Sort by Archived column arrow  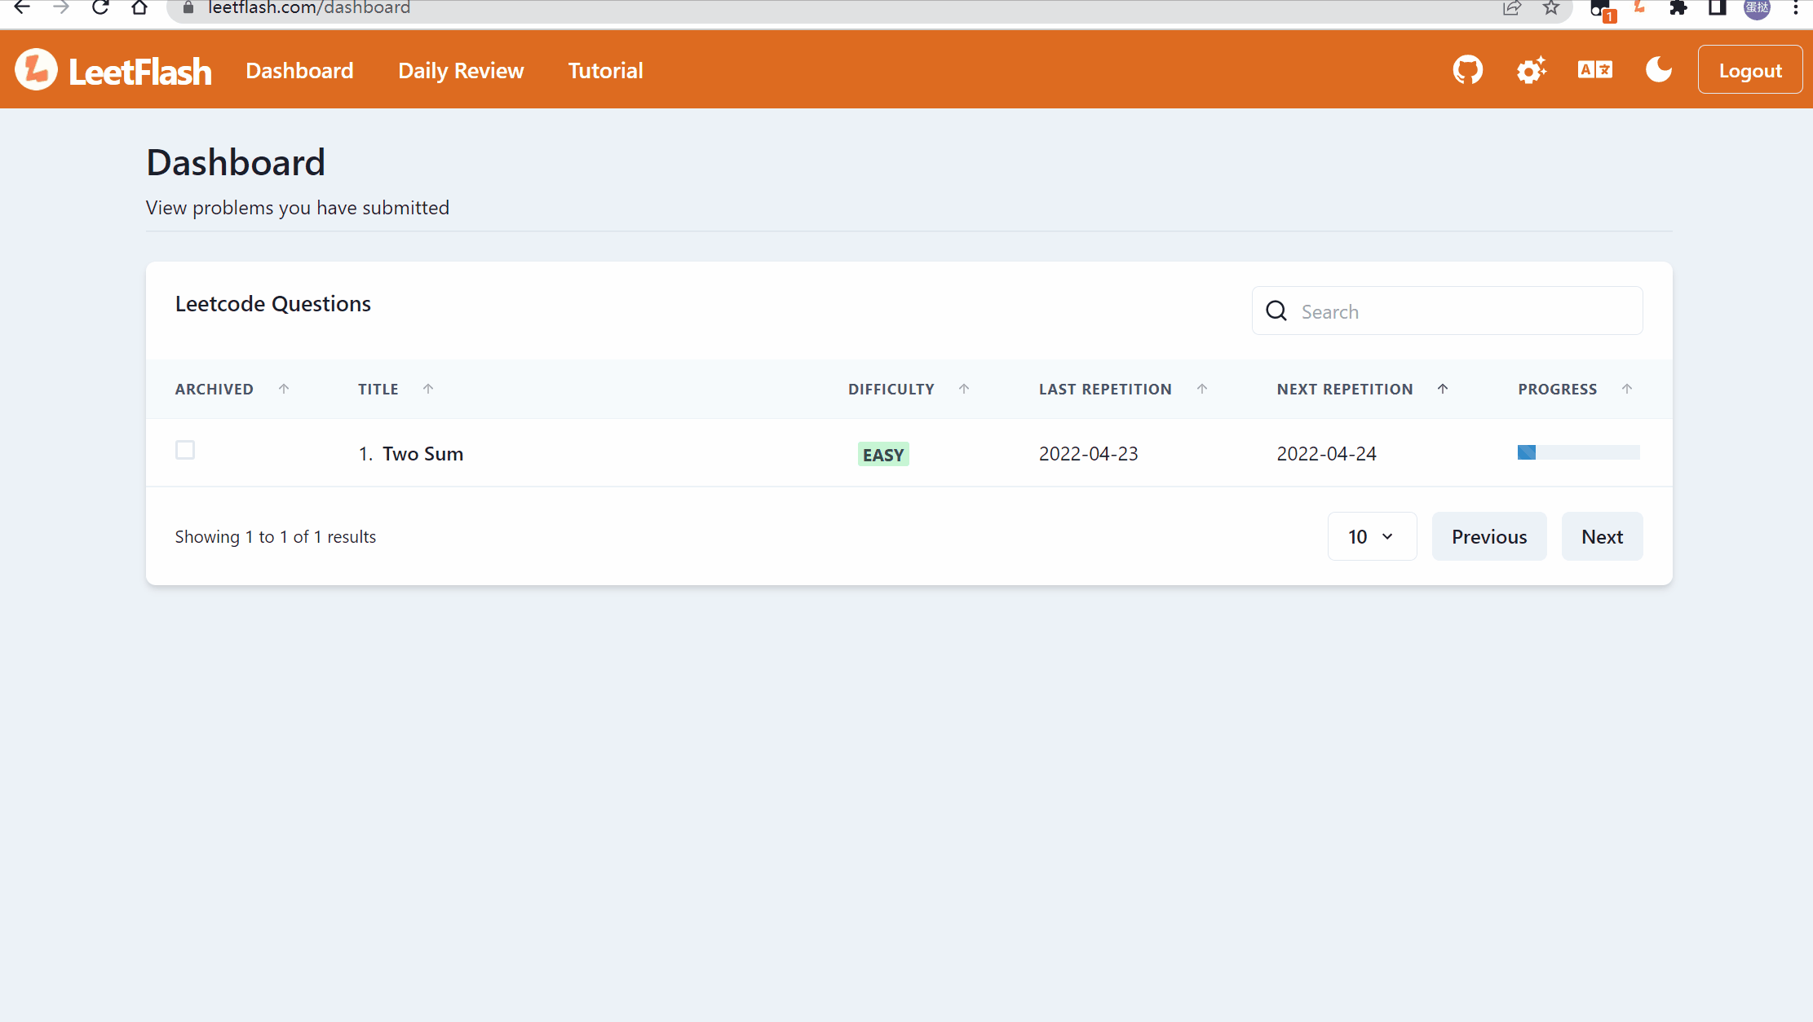(x=284, y=389)
